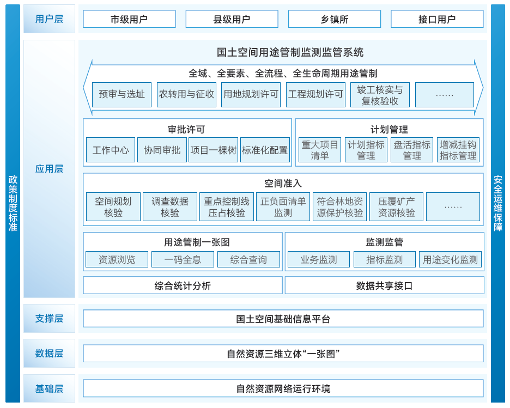Click the 支撑层 layer label
Image resolution: width=510 pixels, height=408 pixels.
click(x=49, y=318)
